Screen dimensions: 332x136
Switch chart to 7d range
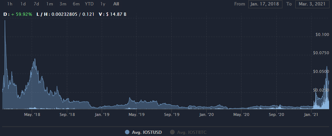36,4
